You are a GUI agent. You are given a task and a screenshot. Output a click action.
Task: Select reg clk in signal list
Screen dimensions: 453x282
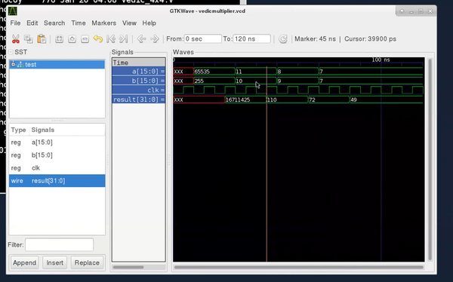[x=57, y=168]
